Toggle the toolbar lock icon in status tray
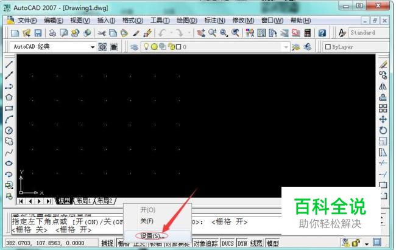Image resolution: width=396 pixels, height=250 pixels. point(356,243)
